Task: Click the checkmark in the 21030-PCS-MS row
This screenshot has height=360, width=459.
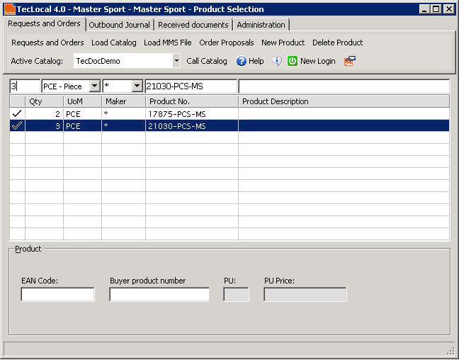Action: (17, 126)
